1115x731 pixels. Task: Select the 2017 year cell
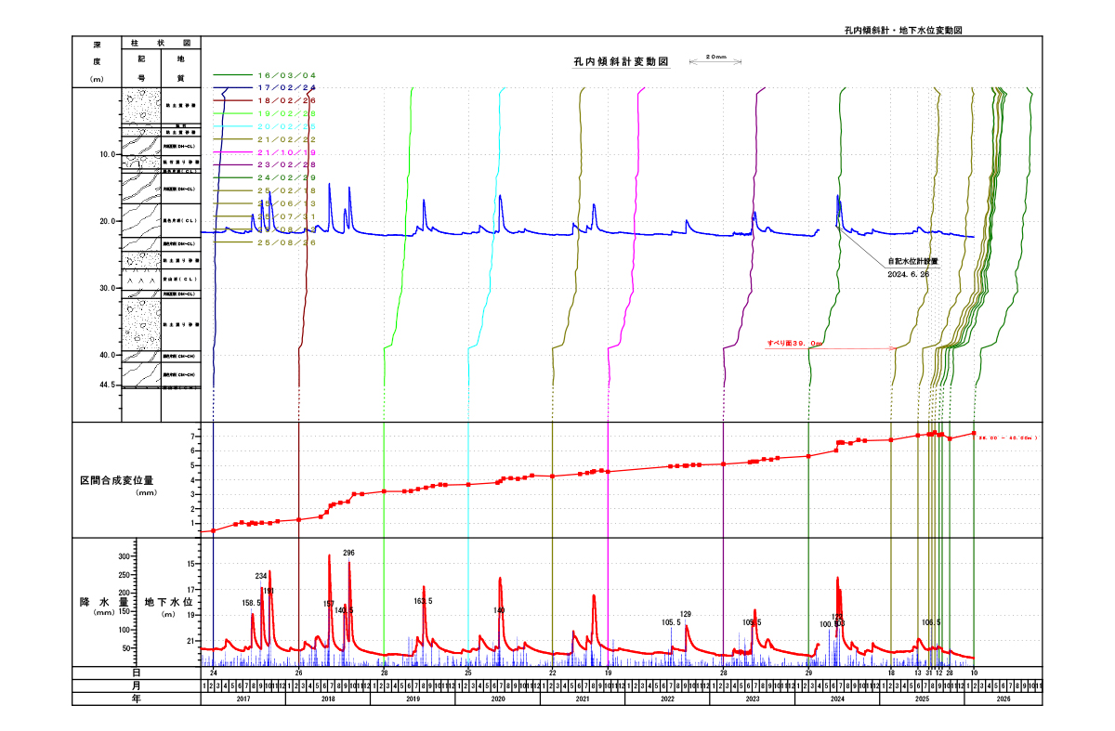pos(243,698)
